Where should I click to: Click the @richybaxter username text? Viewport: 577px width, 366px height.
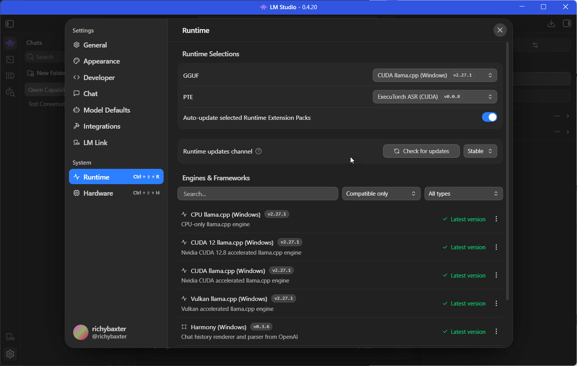point(110,337)
